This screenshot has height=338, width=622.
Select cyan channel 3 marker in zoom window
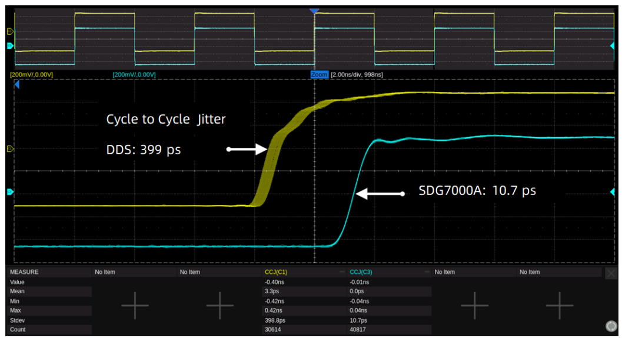pos(10,193)
